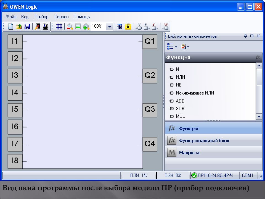The image size is (265, 199).
Task: Click the function list scroll down arrow
Action: pos(259,117)
